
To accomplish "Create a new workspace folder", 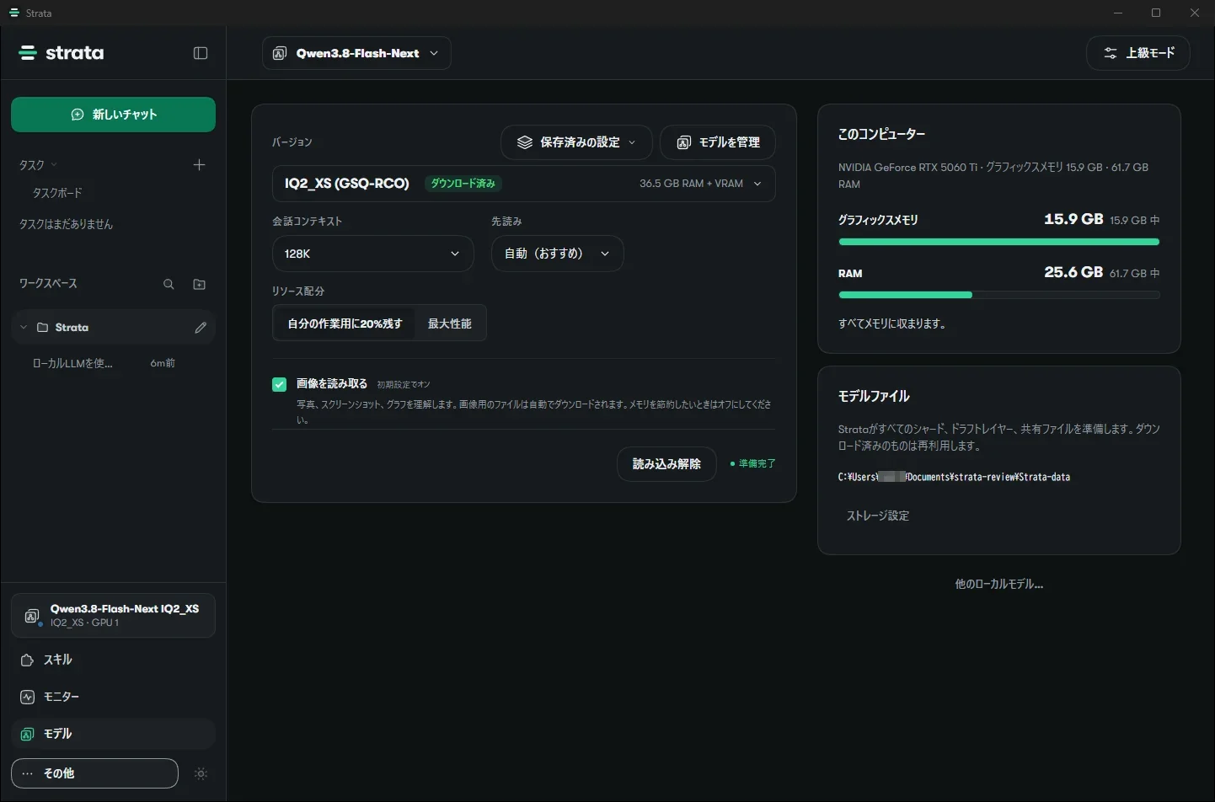I will pyautogui.click(x=199, y=285).
